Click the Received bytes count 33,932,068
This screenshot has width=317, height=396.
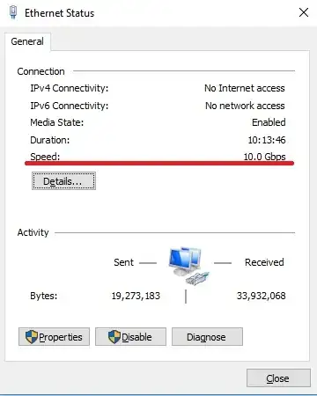click(x=261, y=296)
